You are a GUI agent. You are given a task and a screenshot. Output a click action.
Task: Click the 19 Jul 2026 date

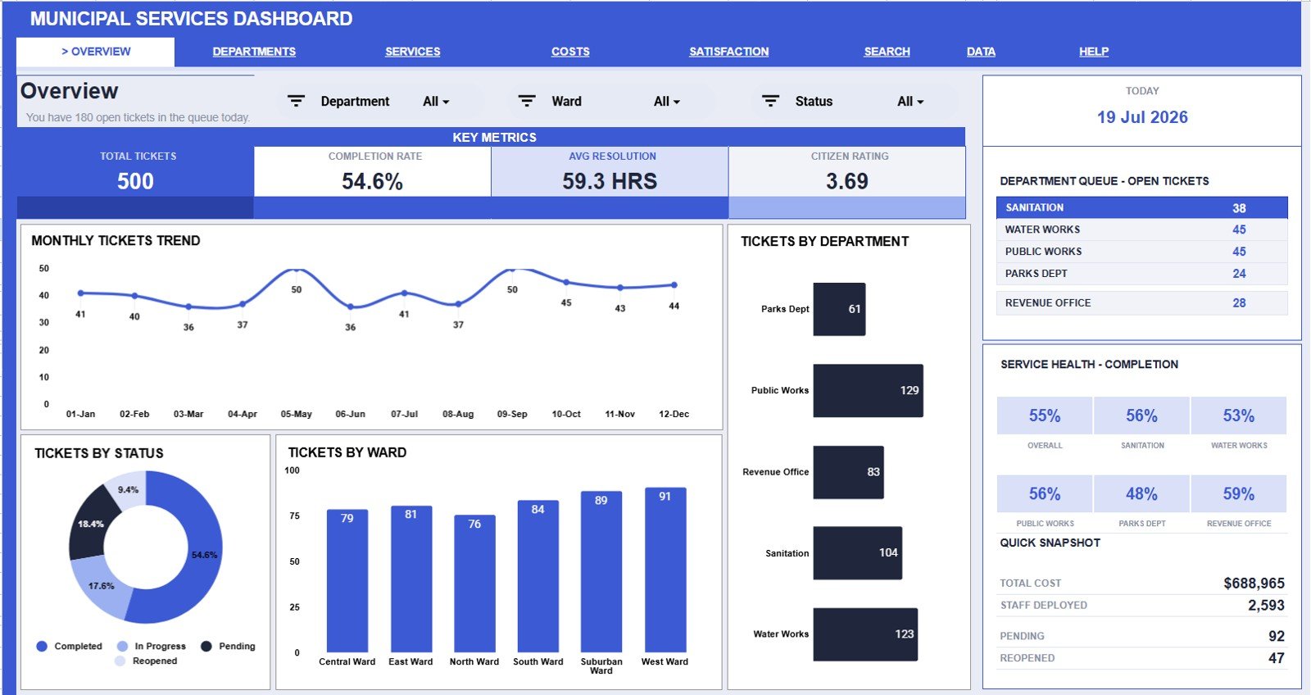[x=1142, y=117]
